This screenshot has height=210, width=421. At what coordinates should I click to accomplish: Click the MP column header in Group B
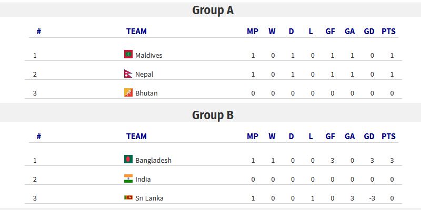click(253, 136)
